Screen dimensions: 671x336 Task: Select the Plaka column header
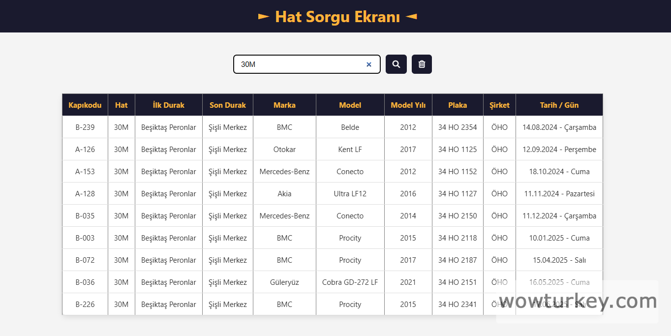(x=457, y=105)
